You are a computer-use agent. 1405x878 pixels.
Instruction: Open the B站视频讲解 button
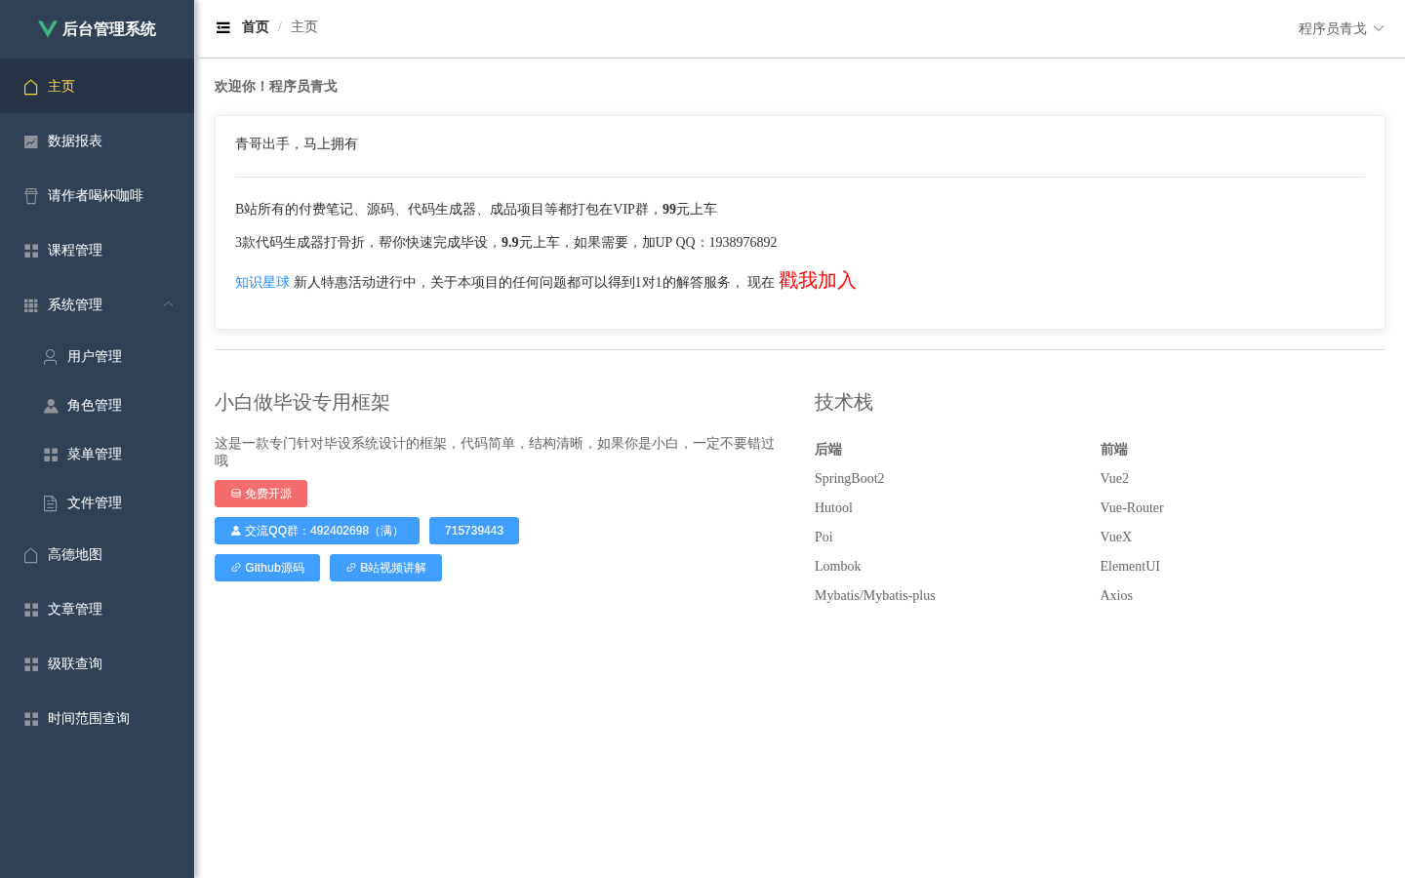click(385, 568)
